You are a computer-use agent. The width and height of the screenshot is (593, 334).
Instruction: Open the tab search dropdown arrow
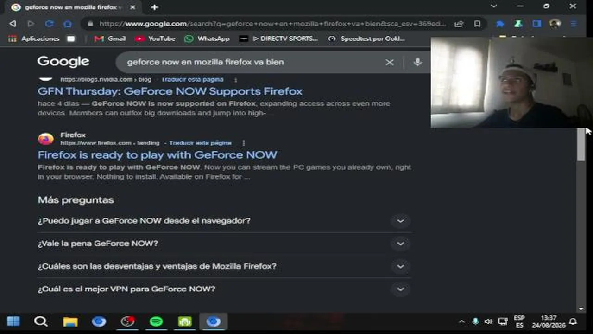494,6
